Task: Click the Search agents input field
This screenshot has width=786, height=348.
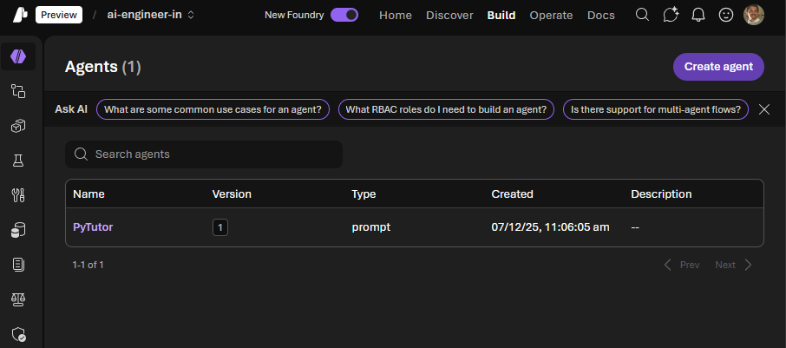Action: coord(204,154)
